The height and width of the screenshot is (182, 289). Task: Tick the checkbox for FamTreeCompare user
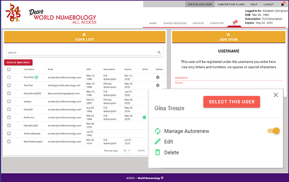9,142
